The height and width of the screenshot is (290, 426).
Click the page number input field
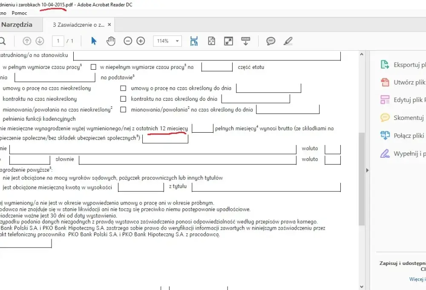coord(58,41)
